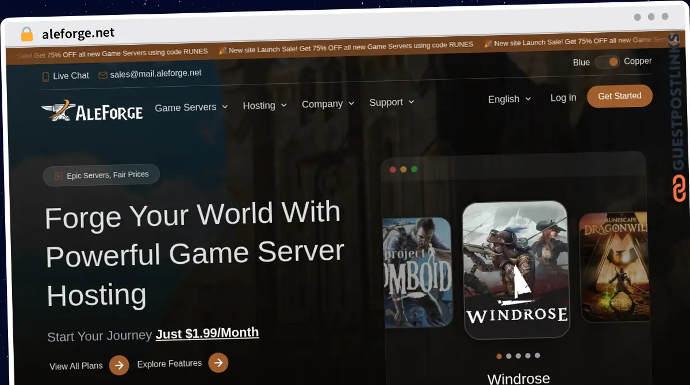Click the Live Chat link text
The height and width of the screenshot is (385, 690).
tap(71, 76)
